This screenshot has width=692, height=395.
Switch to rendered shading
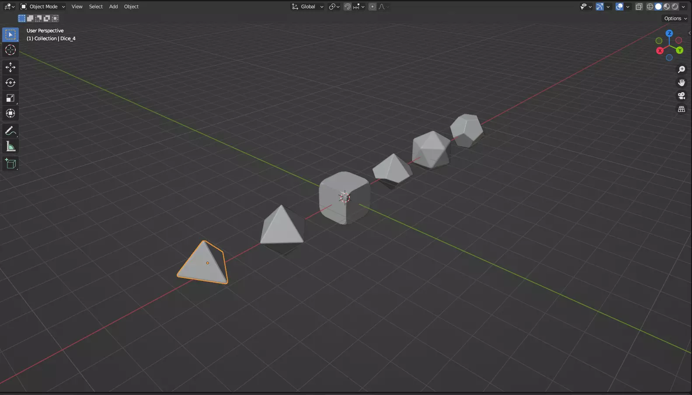point(675,7)
